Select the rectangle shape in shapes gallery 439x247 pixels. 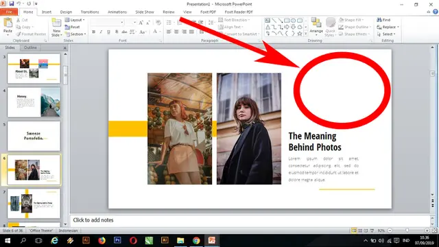coord(287,21)
